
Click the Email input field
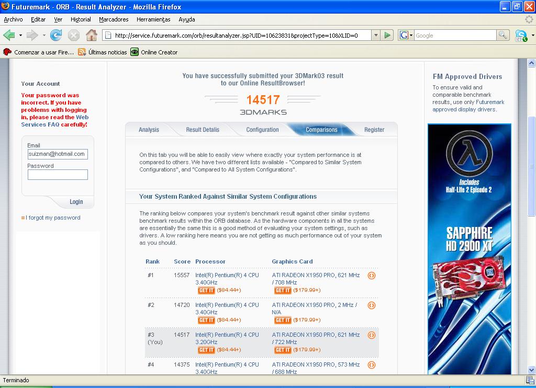pos(58,154)
